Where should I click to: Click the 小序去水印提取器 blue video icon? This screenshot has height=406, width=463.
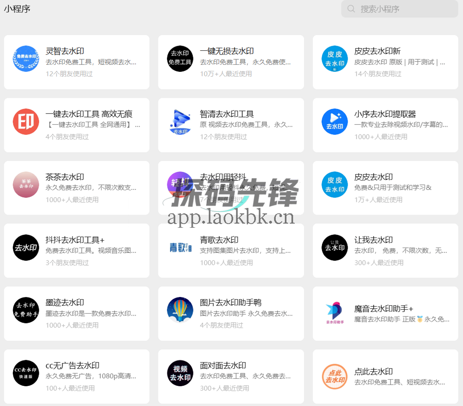[x=334, y=122]
